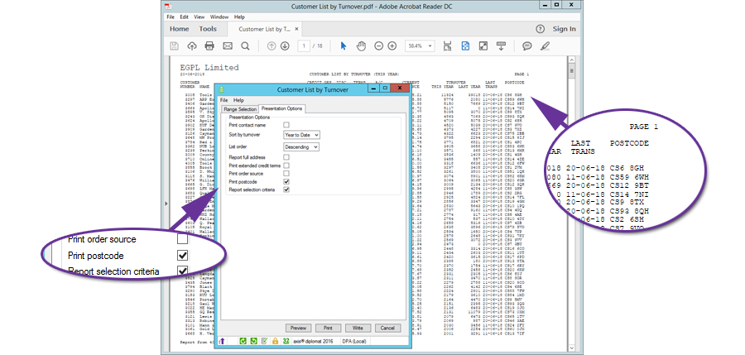Click the green 32 status bar icon
The width and height of the screenshot is (745, 355).
pos(286,341)
